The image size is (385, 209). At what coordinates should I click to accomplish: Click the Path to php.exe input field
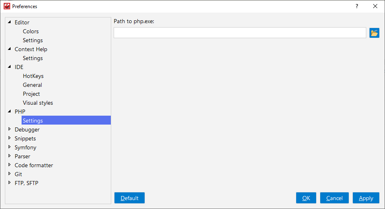240,33
